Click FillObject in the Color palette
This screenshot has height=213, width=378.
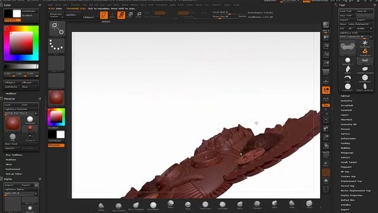[12, 82]
